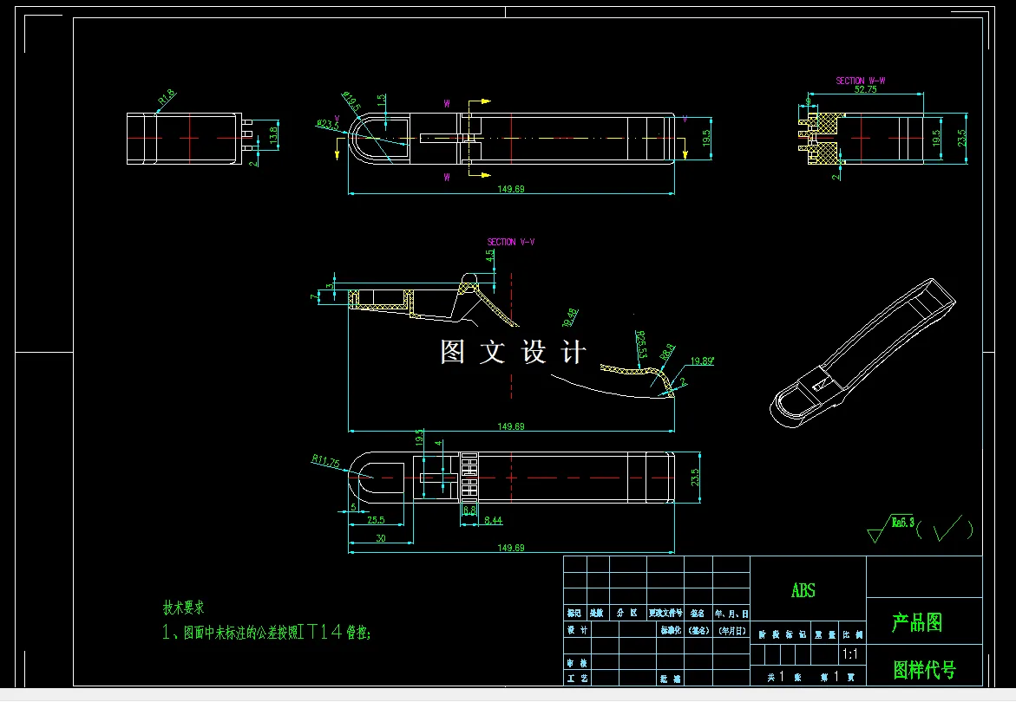The width and height of the screenshot is (1016, 702).
Task: Select the 7 height dimension text
Action: pyautogui.click(x=314, y=296)
